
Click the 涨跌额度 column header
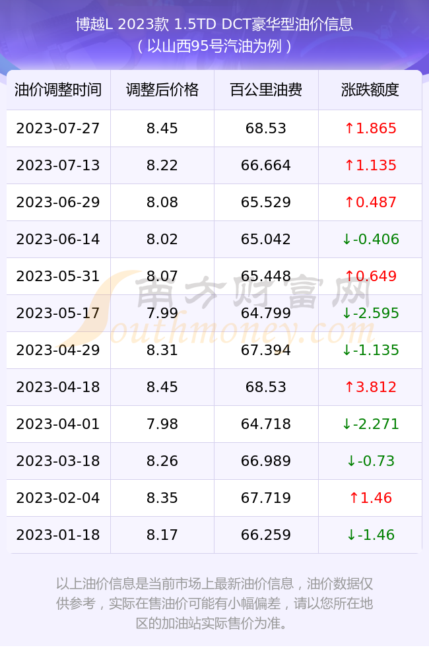pos(370,90)
